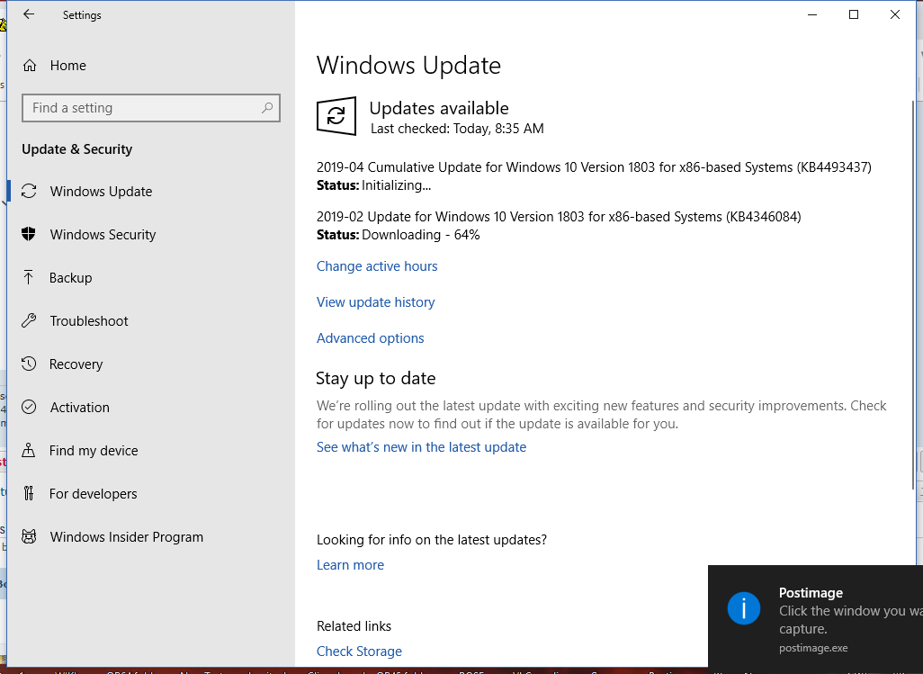Click the Troubleshoot wrench icon
The height and width of the screenshot is (674, 923).
coord(29,321)
